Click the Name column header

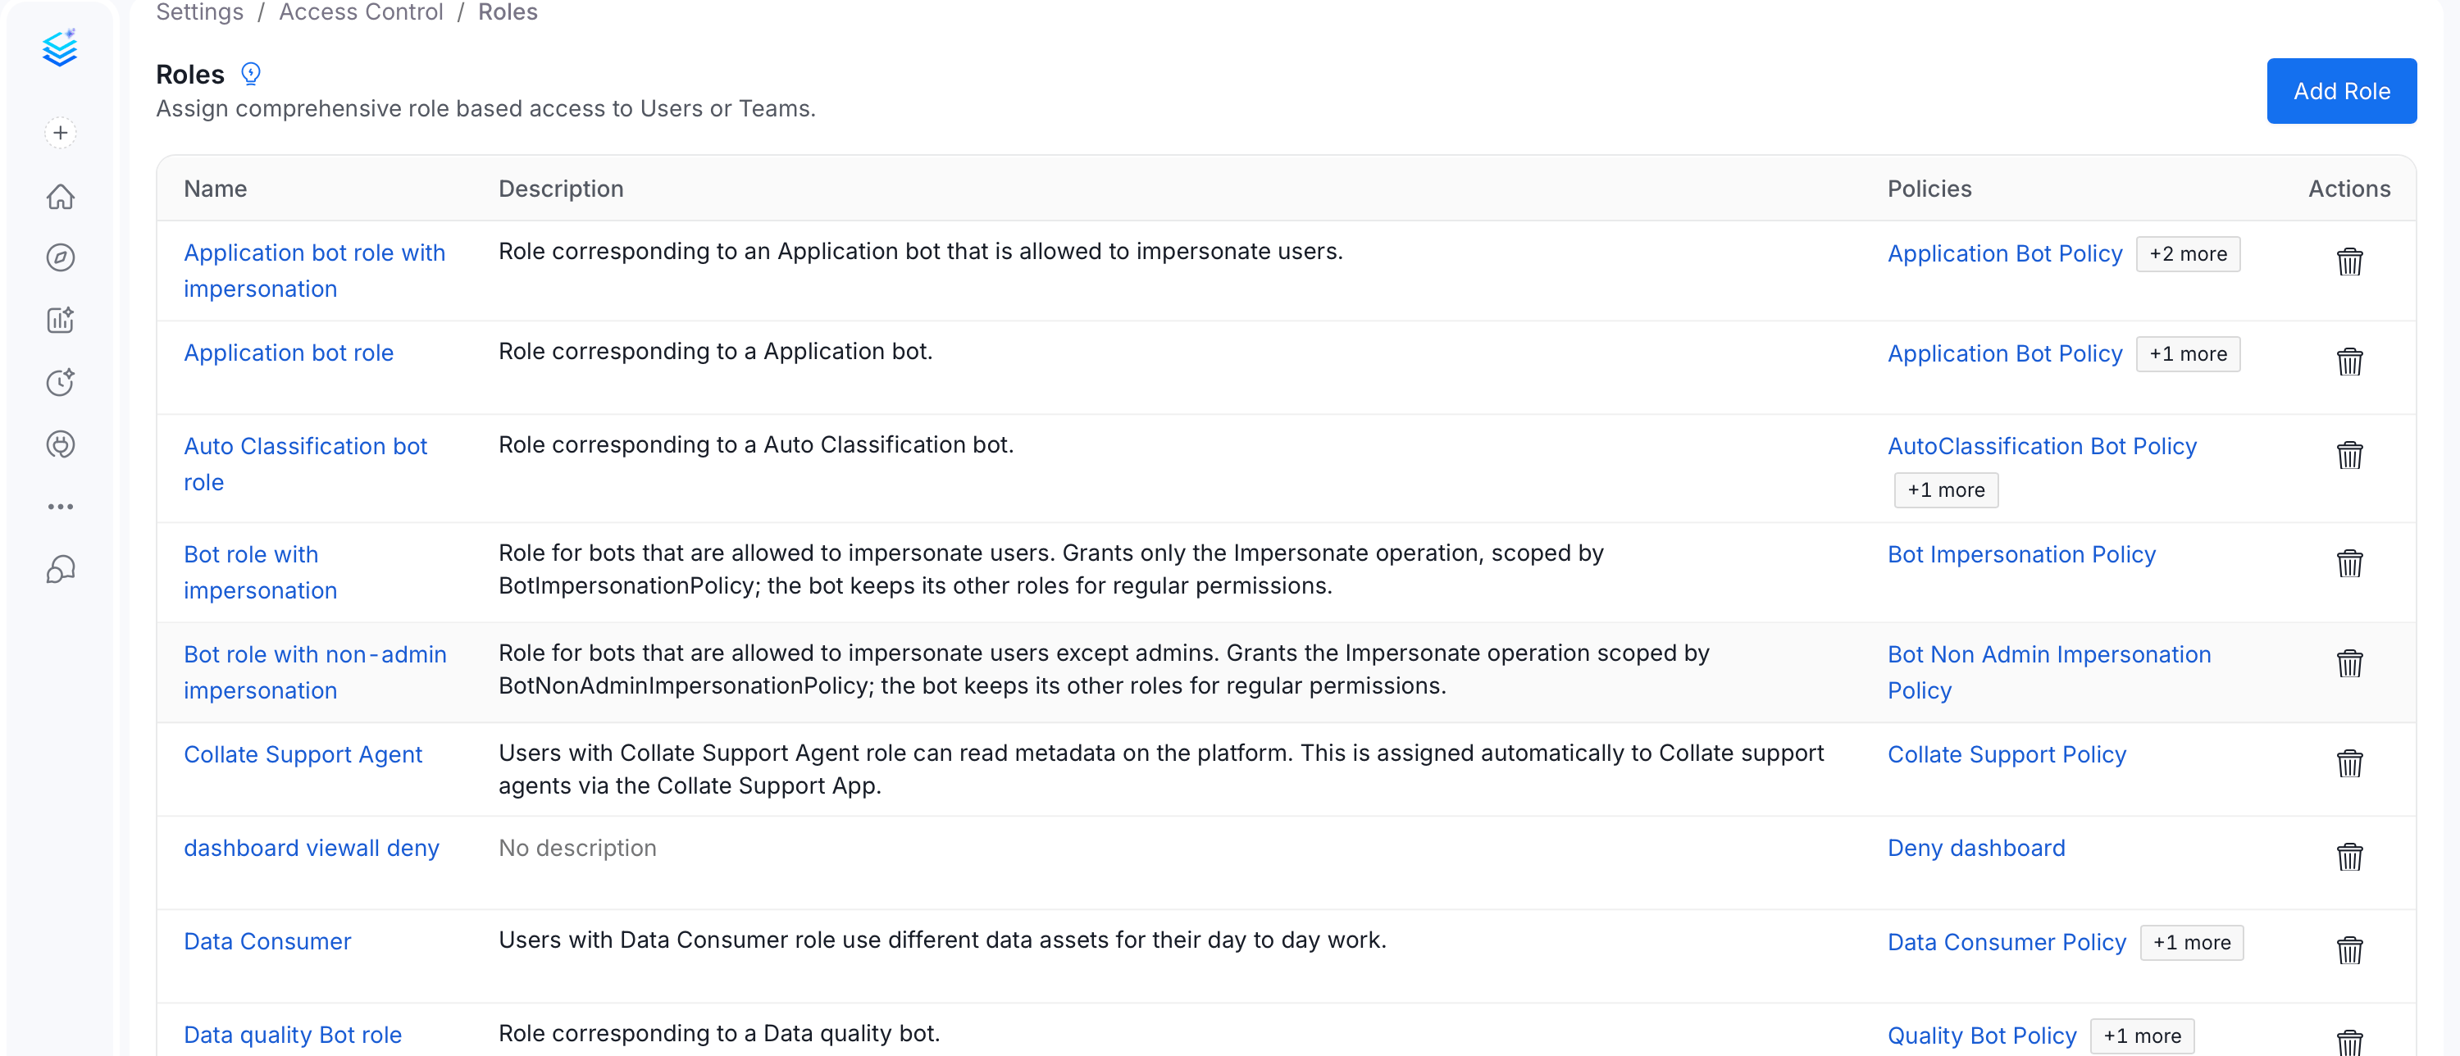click(216, 189)
